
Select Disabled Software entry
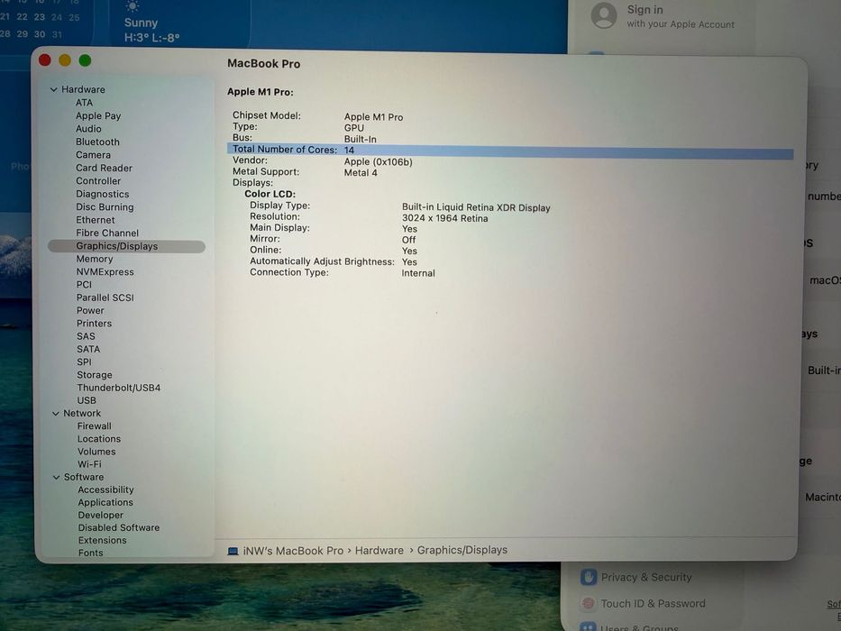(x=119, y=528)
